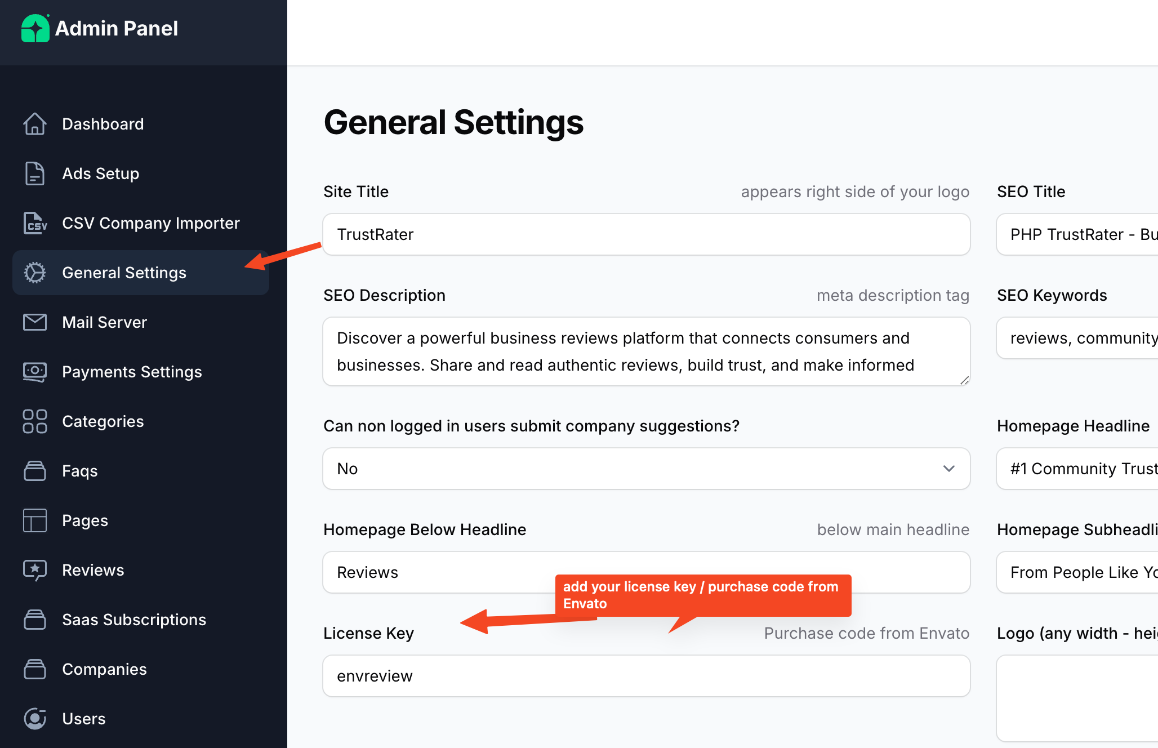Click the chevron arrow on the No select box
1158x748 pixels.
pyautogui.click(x=949, y=469)
